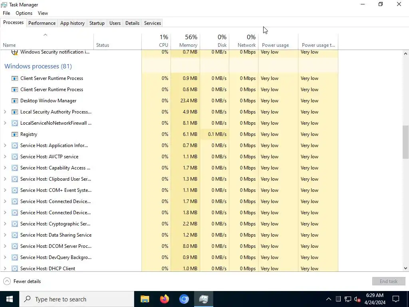Switch to the Startup tab
This screenshot has width=409, height=307.
[97, 23]
